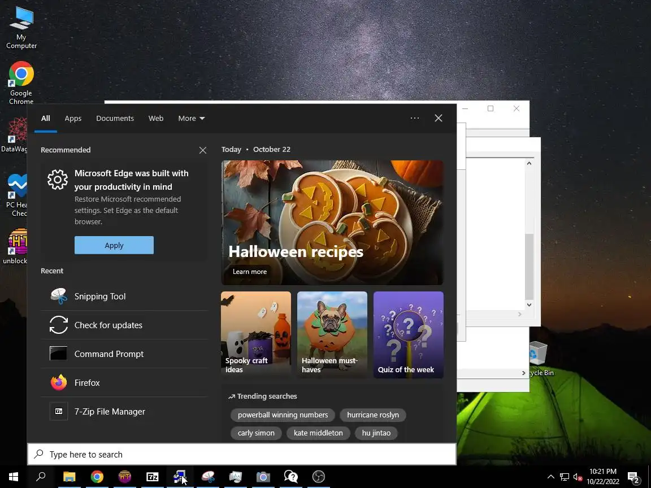Open the search options ellipsis menu

(414, 118)
